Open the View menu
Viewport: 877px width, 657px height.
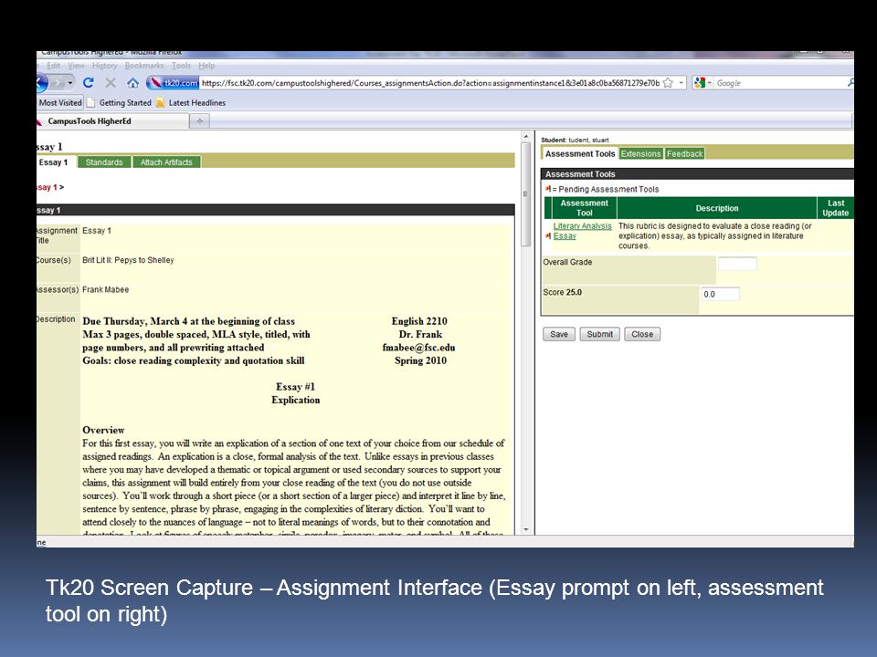point(76,66)
